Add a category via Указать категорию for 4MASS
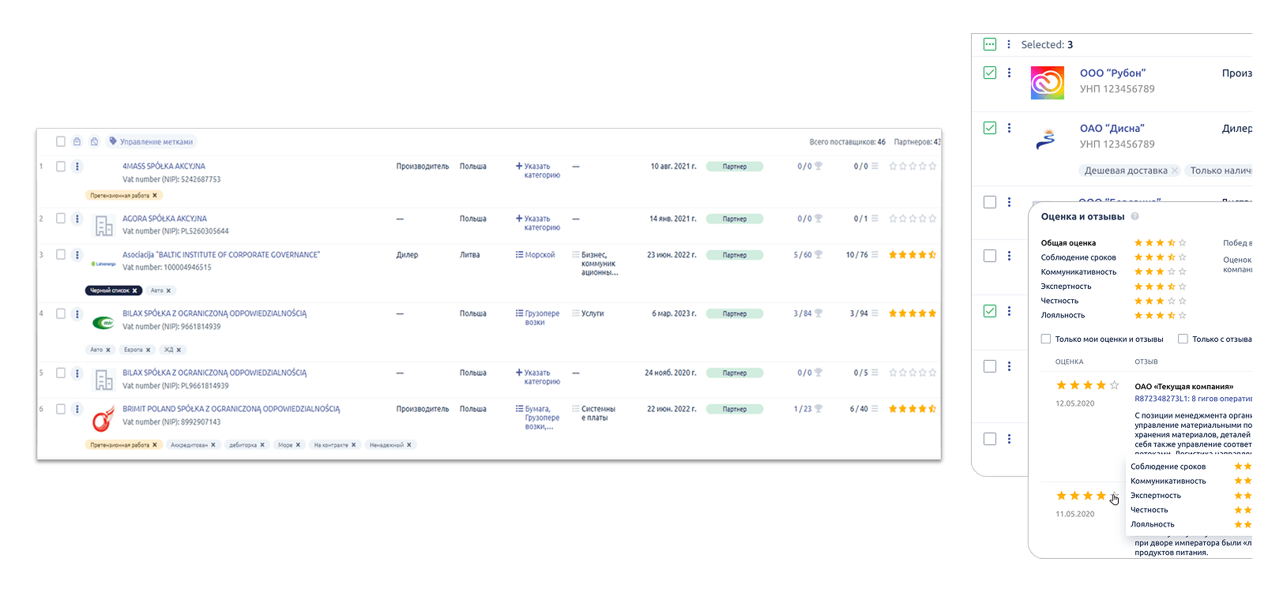This screenshot has height=592, width=1283. [538, 170]
